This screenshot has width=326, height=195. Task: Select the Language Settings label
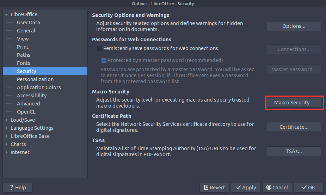(x=32, y=128)
